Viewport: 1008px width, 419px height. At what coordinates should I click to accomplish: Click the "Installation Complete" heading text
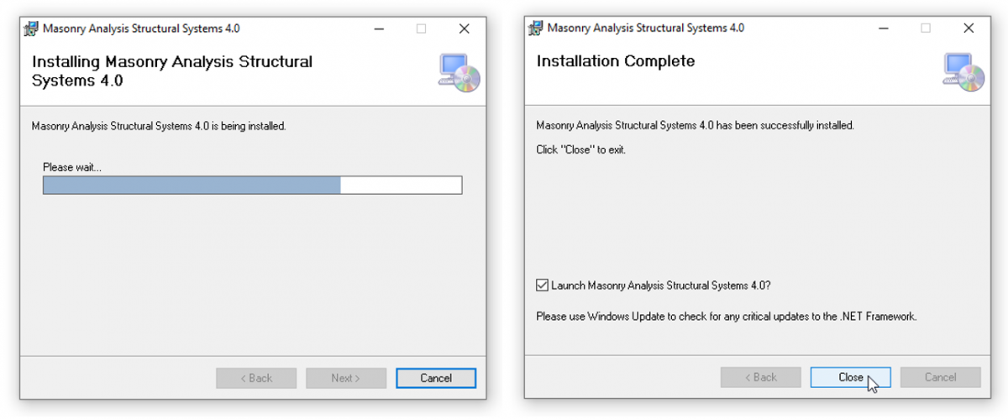(616, 61)
